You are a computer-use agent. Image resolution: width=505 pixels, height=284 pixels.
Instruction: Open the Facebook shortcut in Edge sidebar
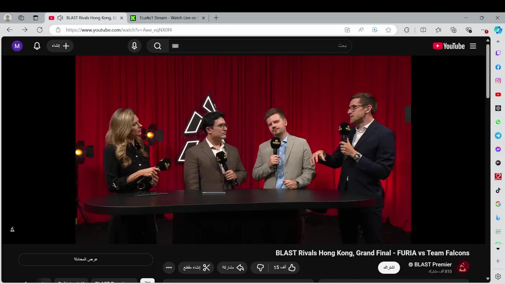click(498, 67)
